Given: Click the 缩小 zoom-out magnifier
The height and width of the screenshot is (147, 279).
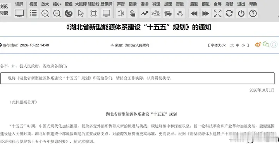Looking at the screenshot, I should (x=57, y=13).
